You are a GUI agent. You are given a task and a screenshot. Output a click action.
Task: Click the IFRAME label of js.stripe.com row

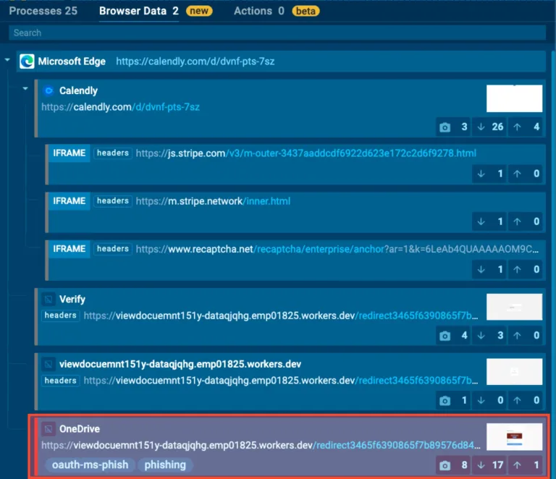(69, 153)
